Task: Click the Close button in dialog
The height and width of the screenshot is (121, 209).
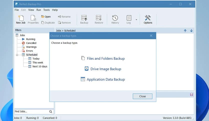Action: pos(142,96)
